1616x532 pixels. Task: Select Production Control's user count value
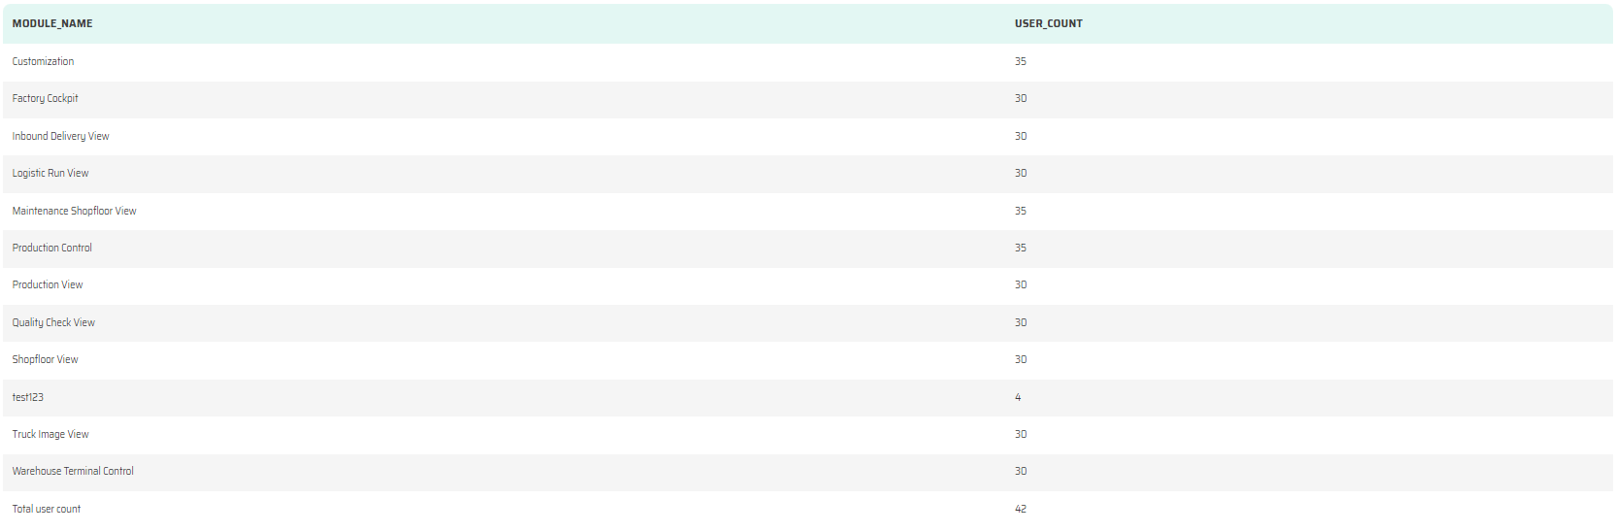click(x=1021, y=248)
